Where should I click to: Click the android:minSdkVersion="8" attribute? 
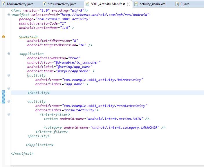(x=53, y=41)
